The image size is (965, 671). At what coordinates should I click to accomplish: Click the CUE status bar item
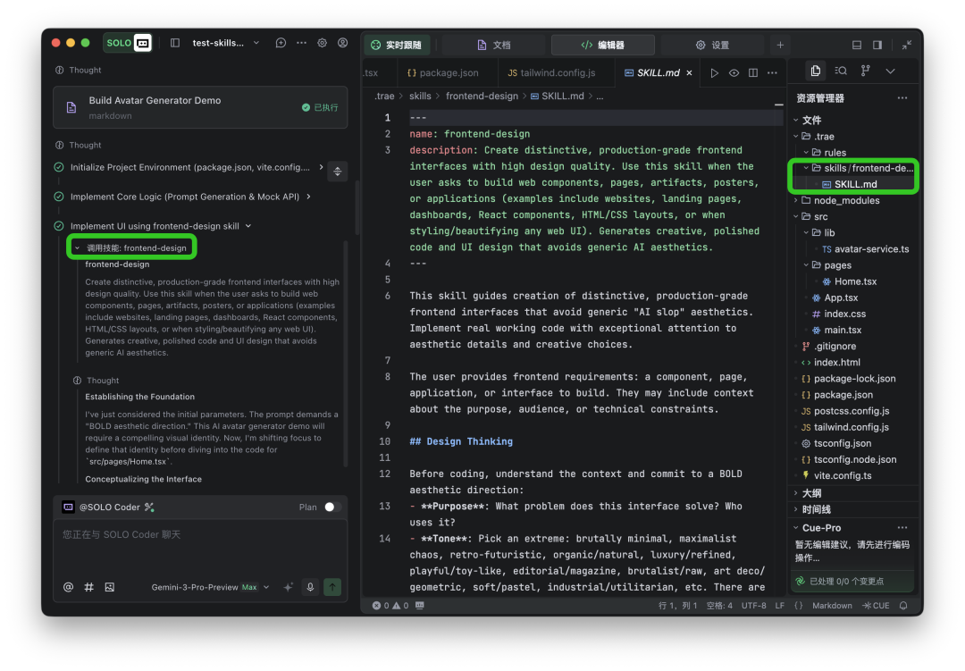coord(876,606)
